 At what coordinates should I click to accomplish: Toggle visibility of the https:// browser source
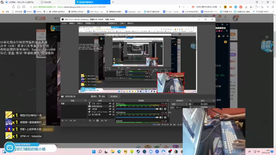click(x=110, y=112)
